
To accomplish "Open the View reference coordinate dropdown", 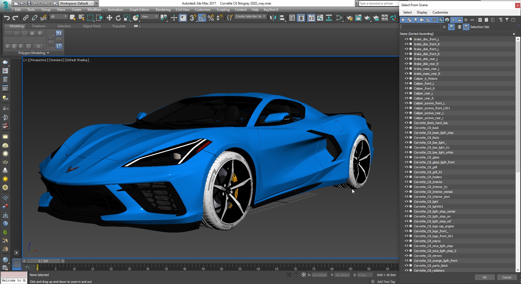I will [x=149, y=17].
